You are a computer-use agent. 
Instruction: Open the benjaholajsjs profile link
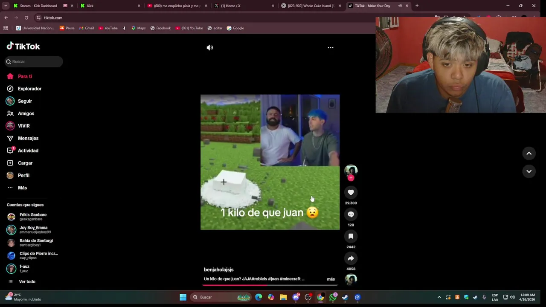click(x=218, y=269)
